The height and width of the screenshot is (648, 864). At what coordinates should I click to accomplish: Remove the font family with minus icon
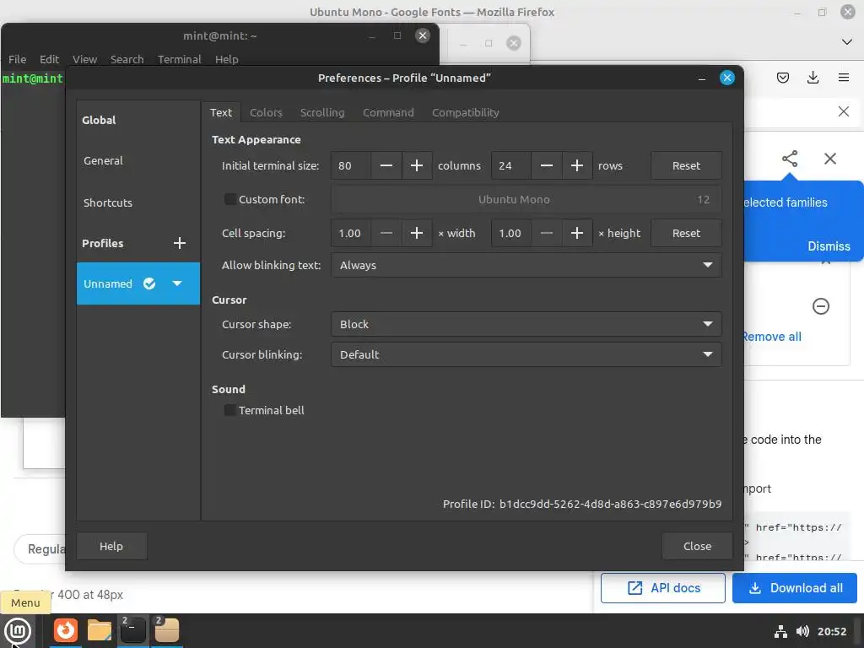click(820, 305)
